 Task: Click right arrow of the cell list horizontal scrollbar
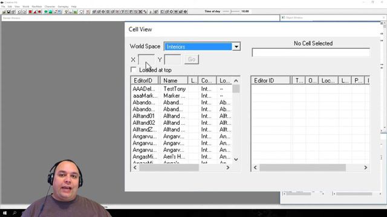[x=228, y=168]
